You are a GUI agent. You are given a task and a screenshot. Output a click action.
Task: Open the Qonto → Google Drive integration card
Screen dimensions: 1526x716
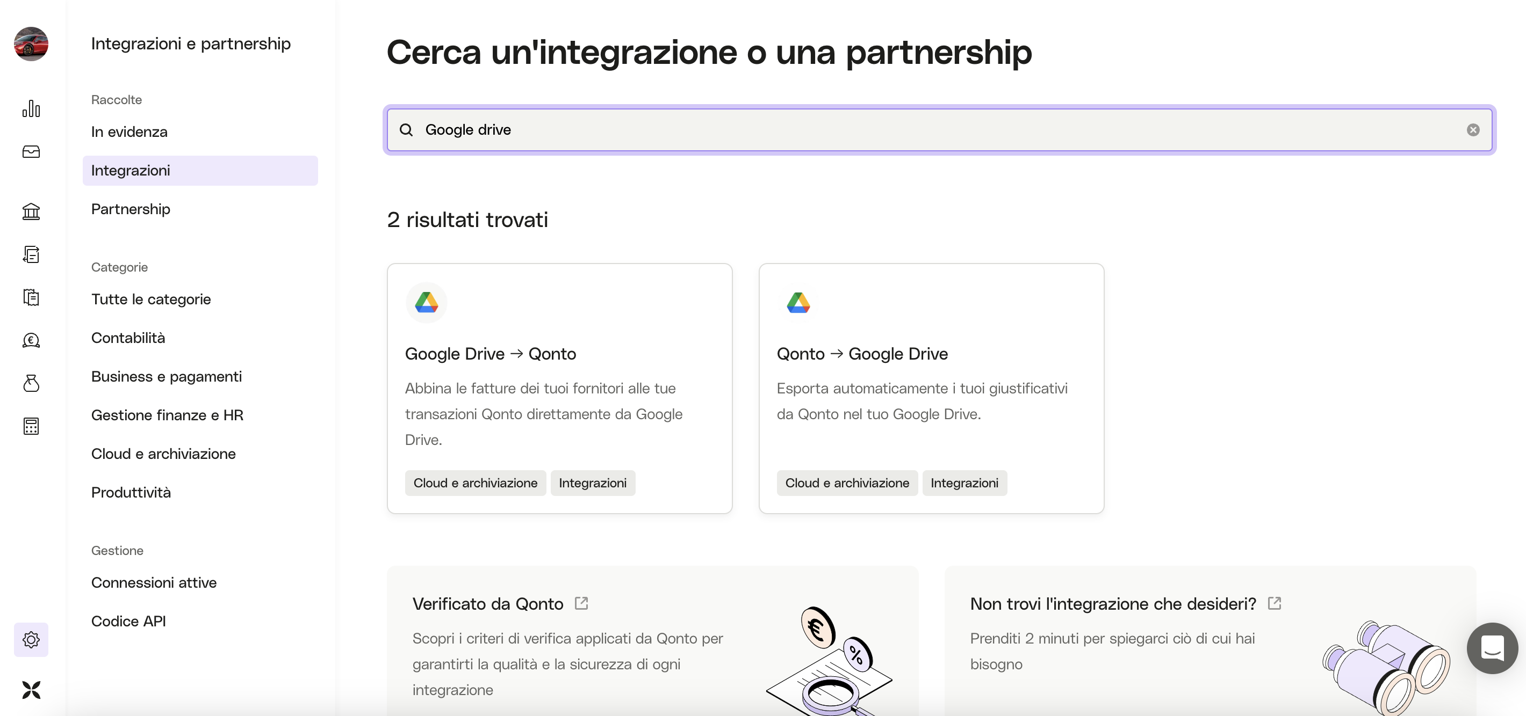coord(931,388)
